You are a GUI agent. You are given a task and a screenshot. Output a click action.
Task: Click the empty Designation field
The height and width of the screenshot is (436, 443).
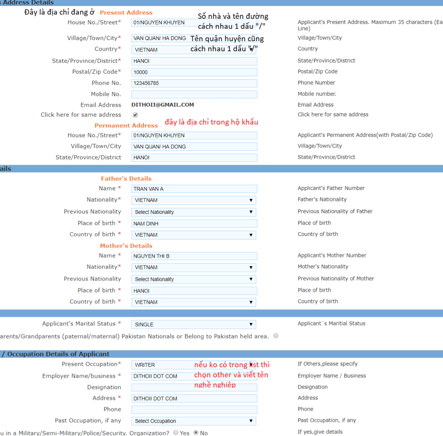[194, 388]
